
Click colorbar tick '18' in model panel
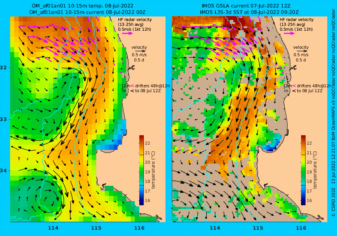click(x=148, y=181)
